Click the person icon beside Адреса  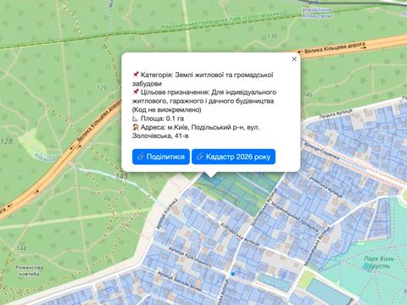pos(136,127)
